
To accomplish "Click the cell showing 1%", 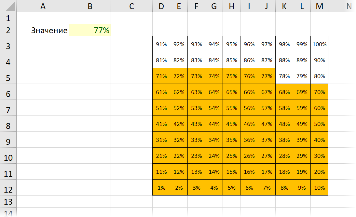I will 161,187.
